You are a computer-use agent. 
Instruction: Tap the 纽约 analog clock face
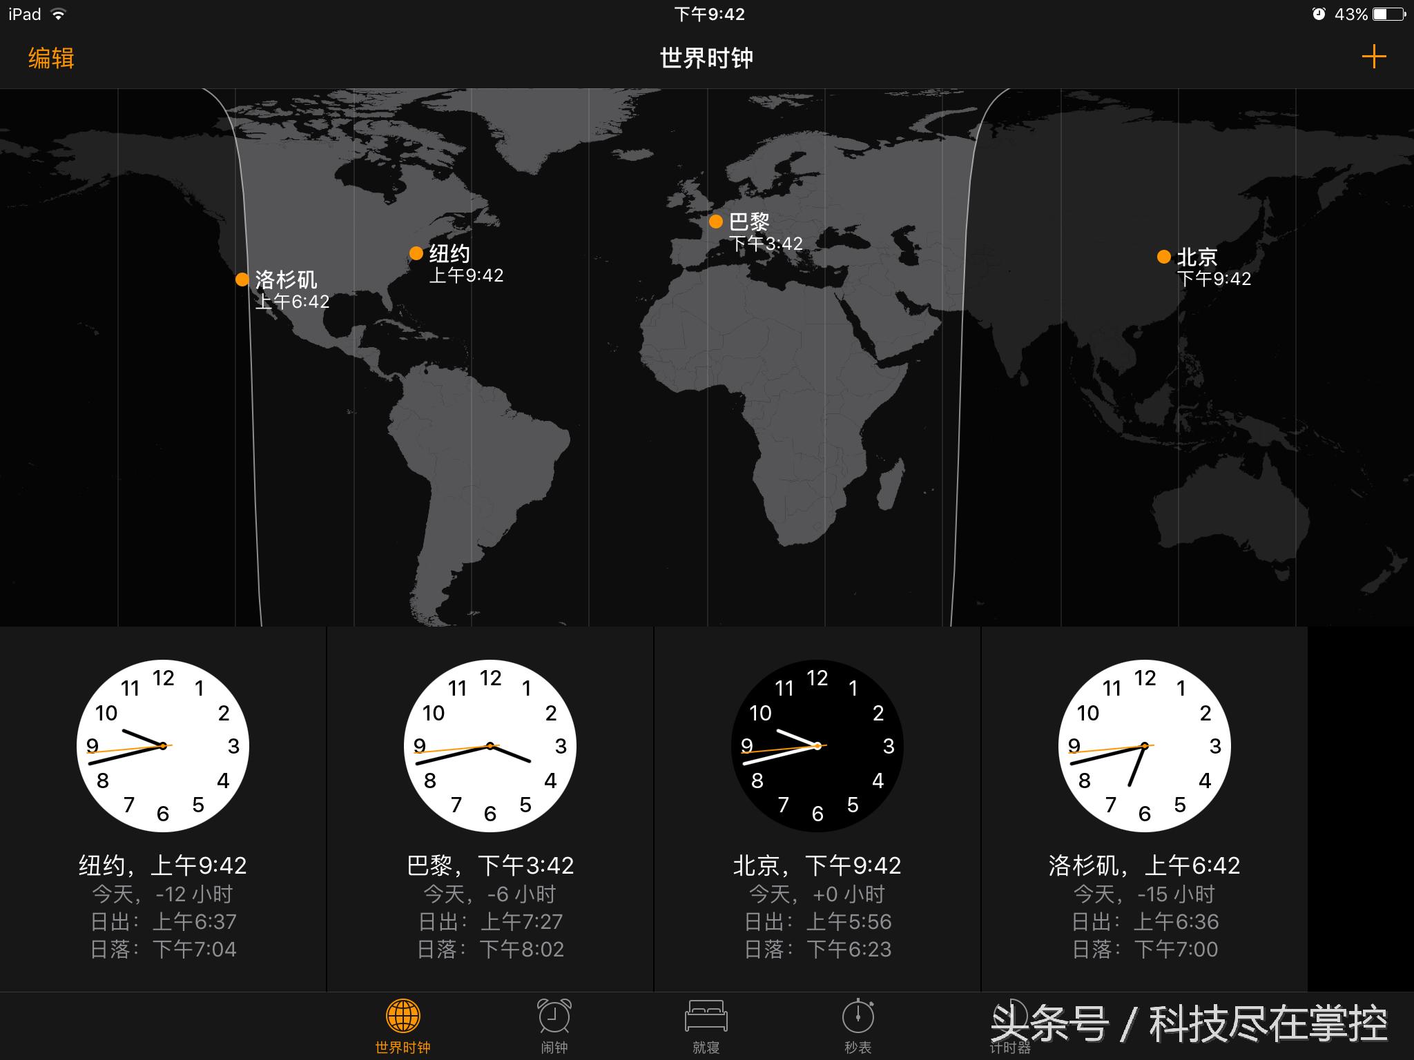point(163,746)
